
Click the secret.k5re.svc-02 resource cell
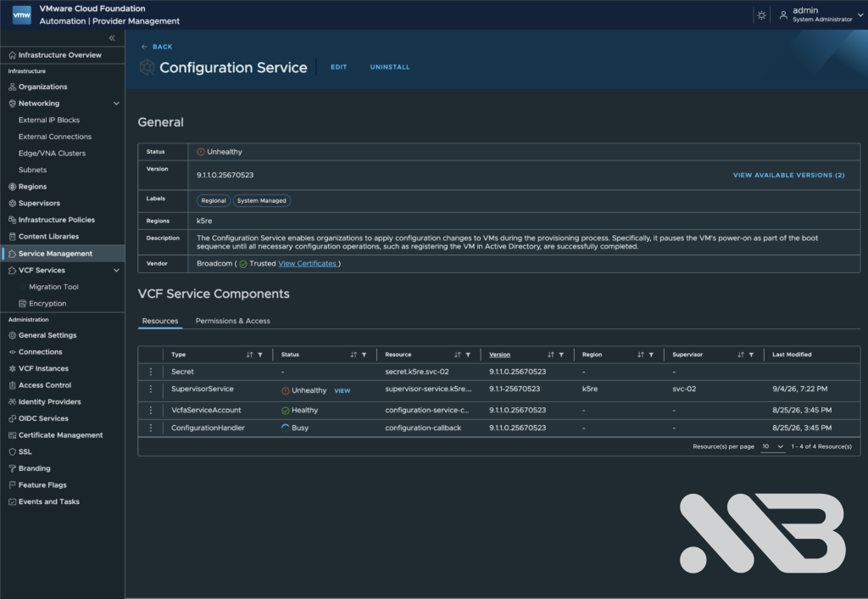[417, 372]
